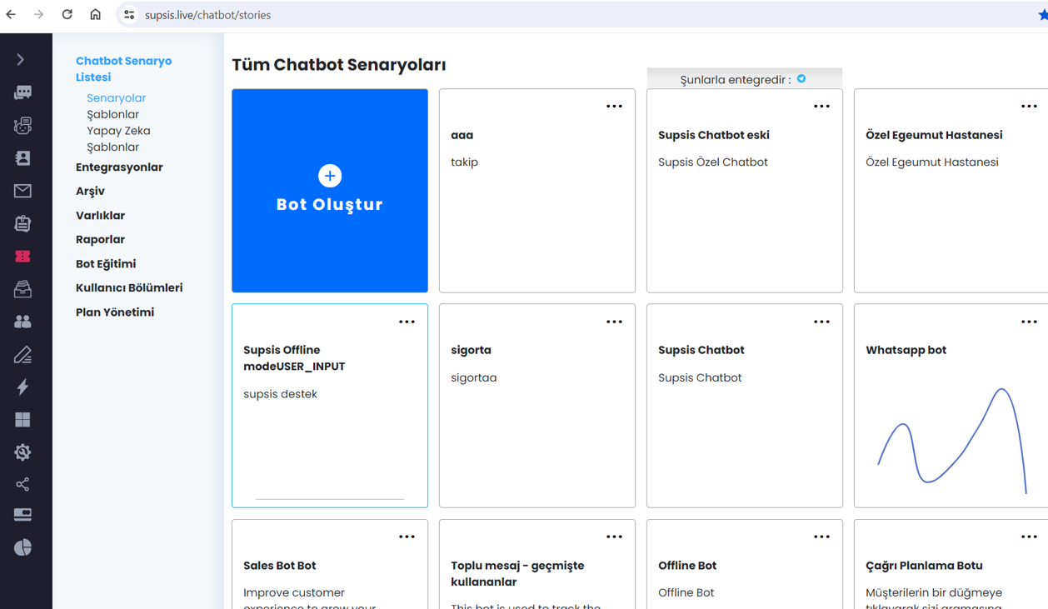Open Arşiv menu item
The image size is (1048, 609).
click(90, 192)
